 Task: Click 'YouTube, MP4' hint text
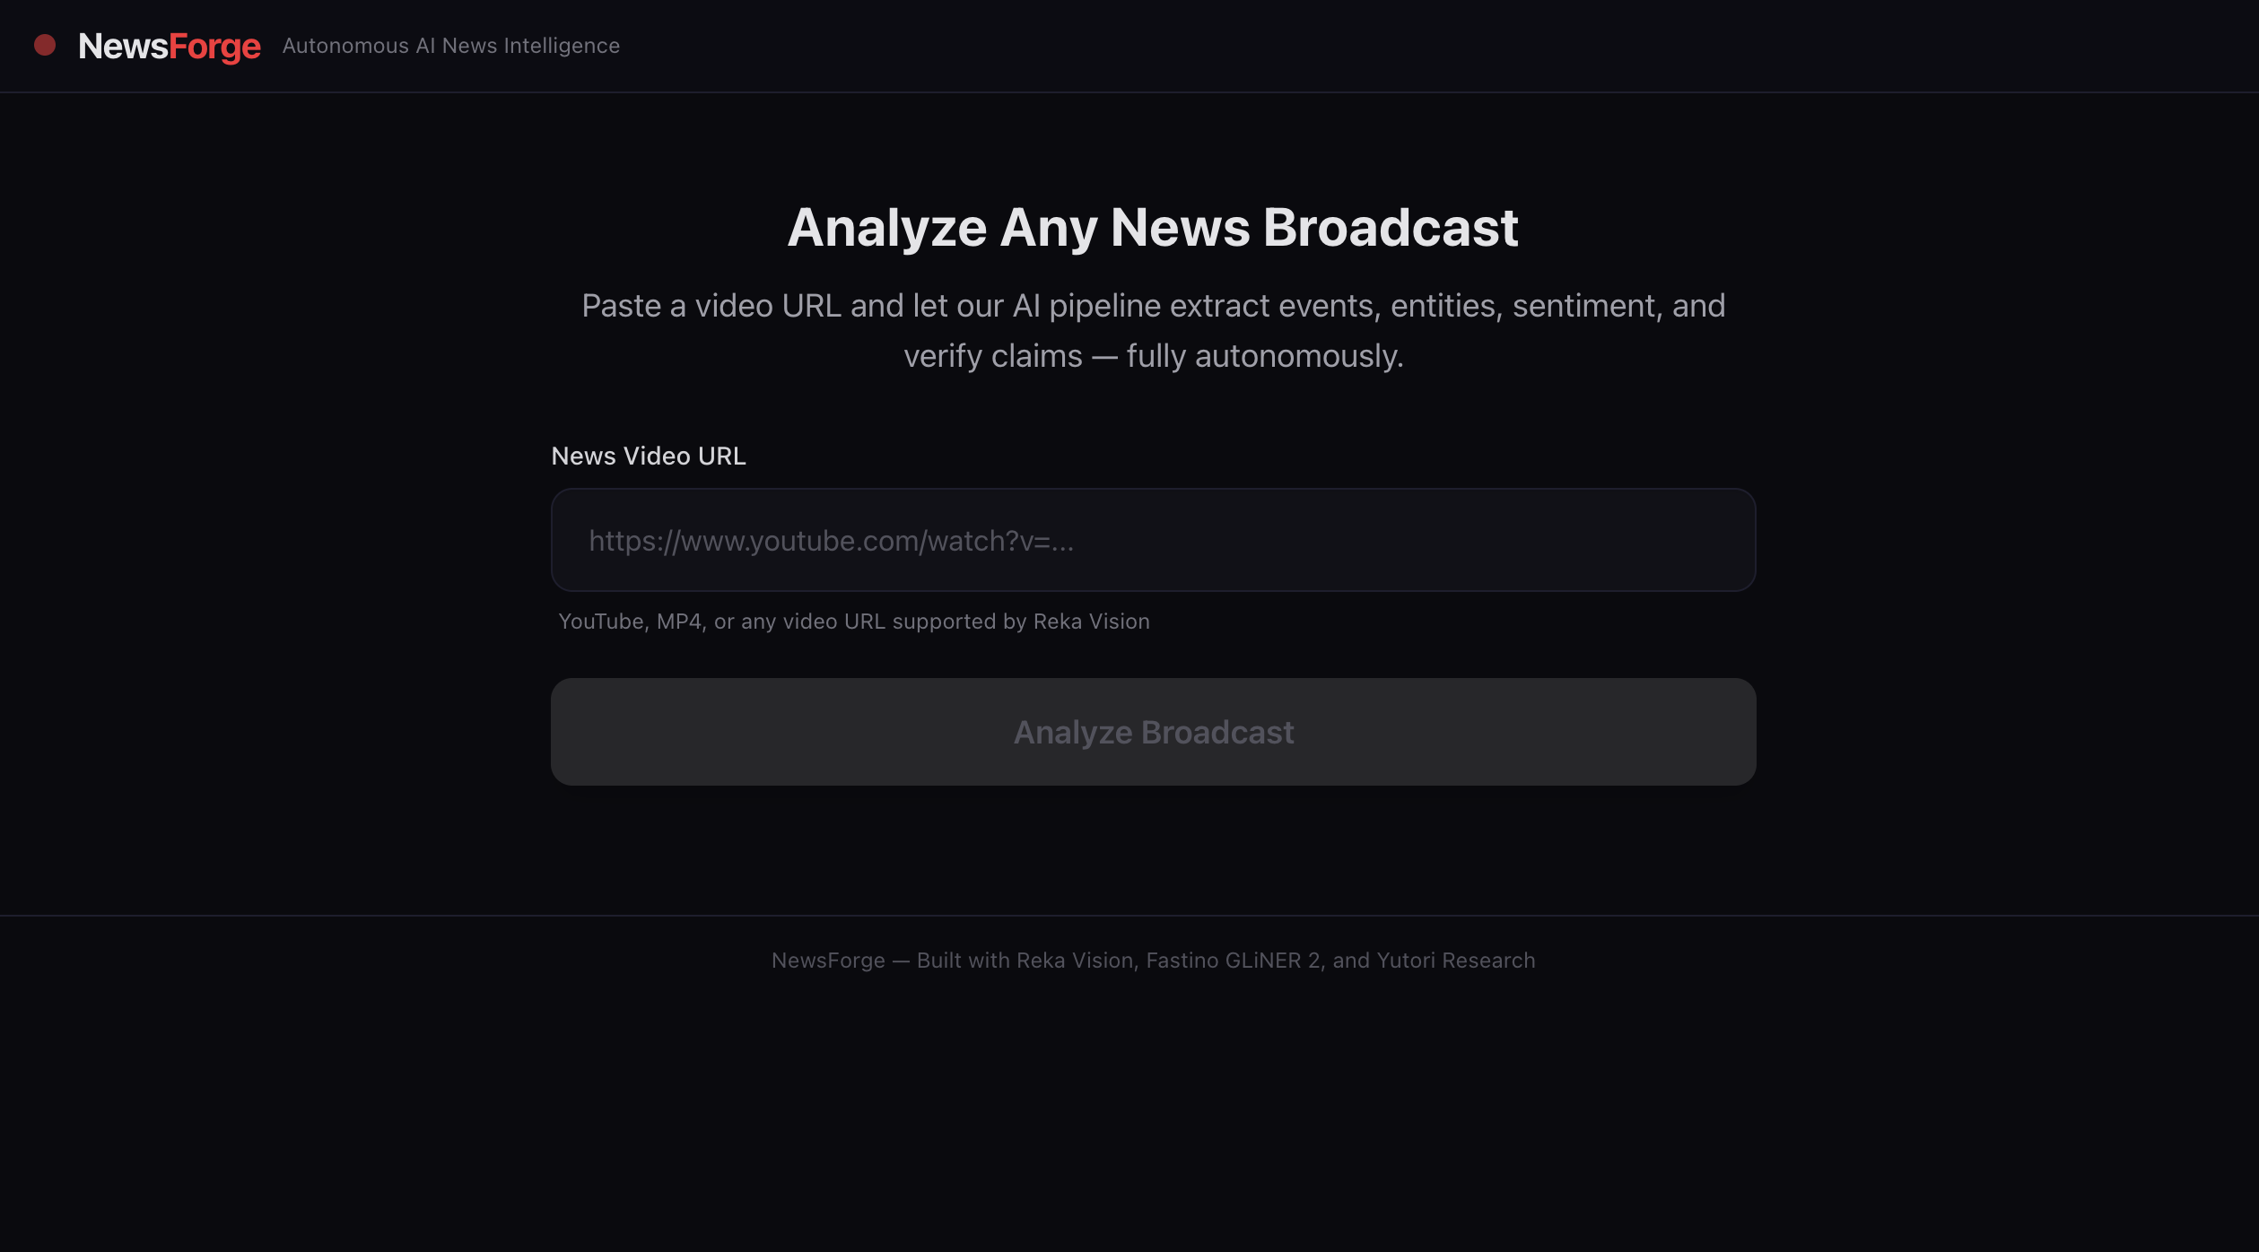(x=630, y=622)
